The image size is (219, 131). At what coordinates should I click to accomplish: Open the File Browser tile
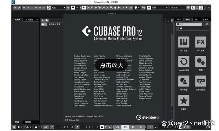click(201, 81)
